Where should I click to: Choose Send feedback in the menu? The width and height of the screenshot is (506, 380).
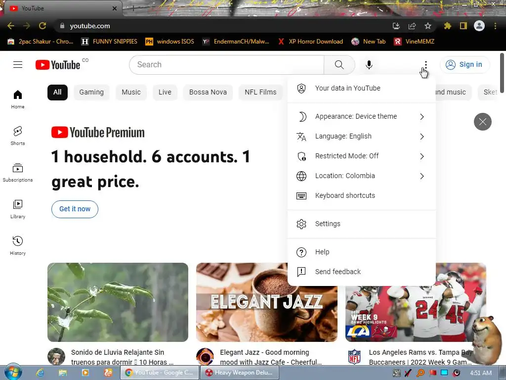[x=361, y=272]
